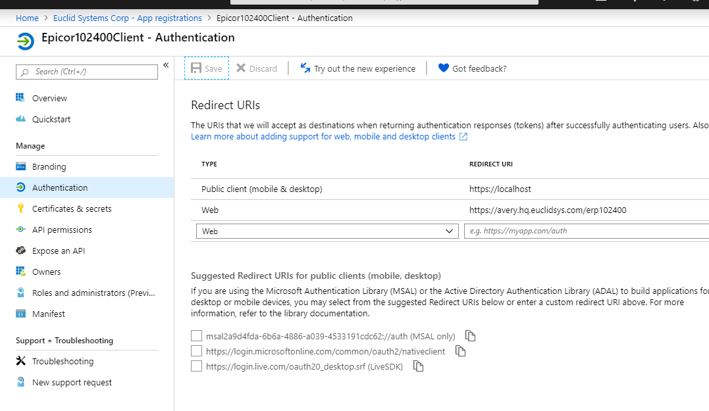Check the login.live.com LiveSDK checkbox
This screenshot has height=411, width=709.
point(196,366)
